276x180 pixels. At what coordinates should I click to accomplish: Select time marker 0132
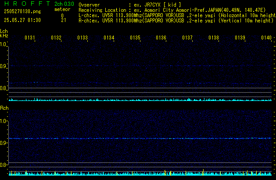click(56, 38)
